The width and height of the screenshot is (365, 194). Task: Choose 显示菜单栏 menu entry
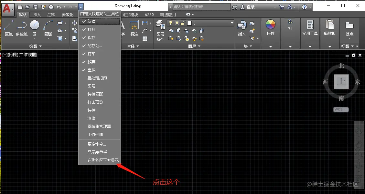point(100,152)
